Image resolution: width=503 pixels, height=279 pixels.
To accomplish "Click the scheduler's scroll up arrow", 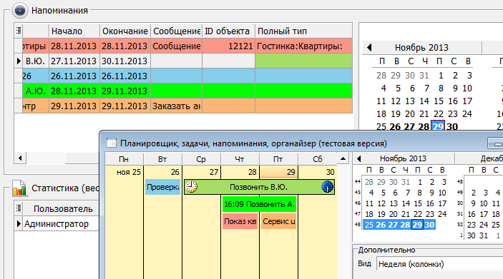I will (343, 158).
